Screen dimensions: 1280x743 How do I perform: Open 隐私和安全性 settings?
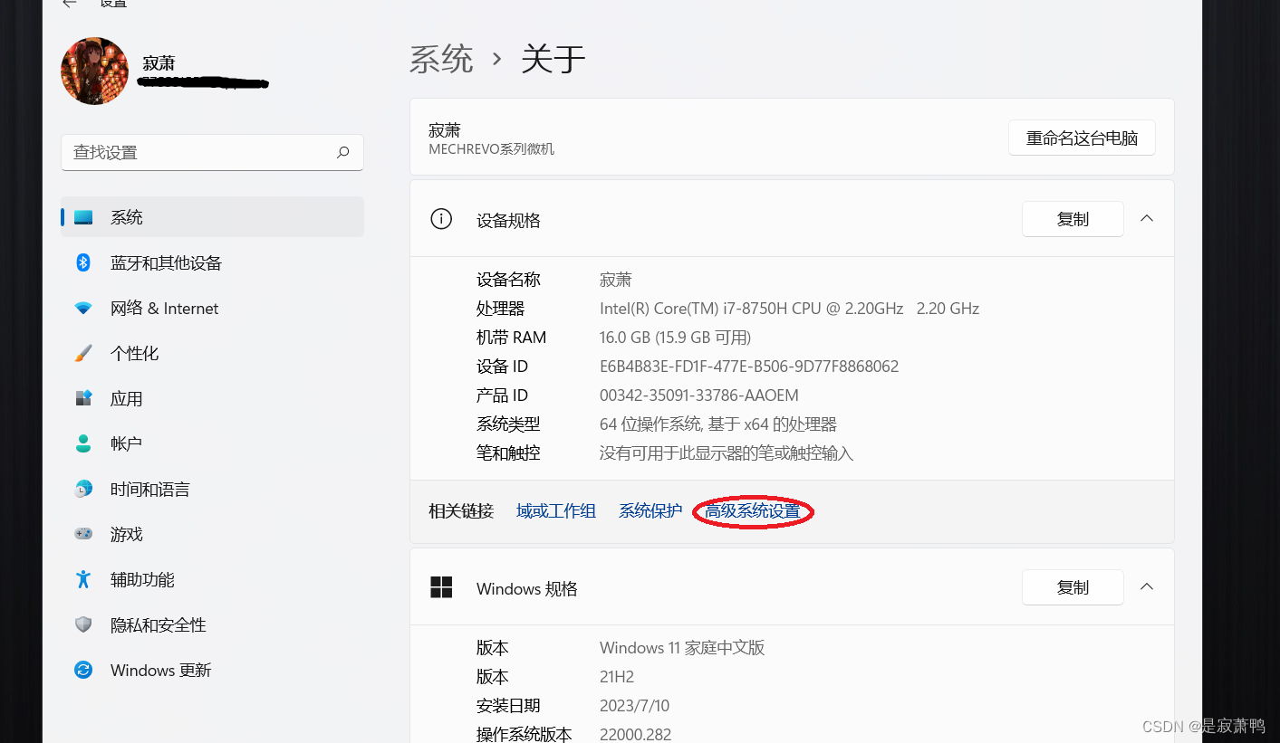coord(212,624)
